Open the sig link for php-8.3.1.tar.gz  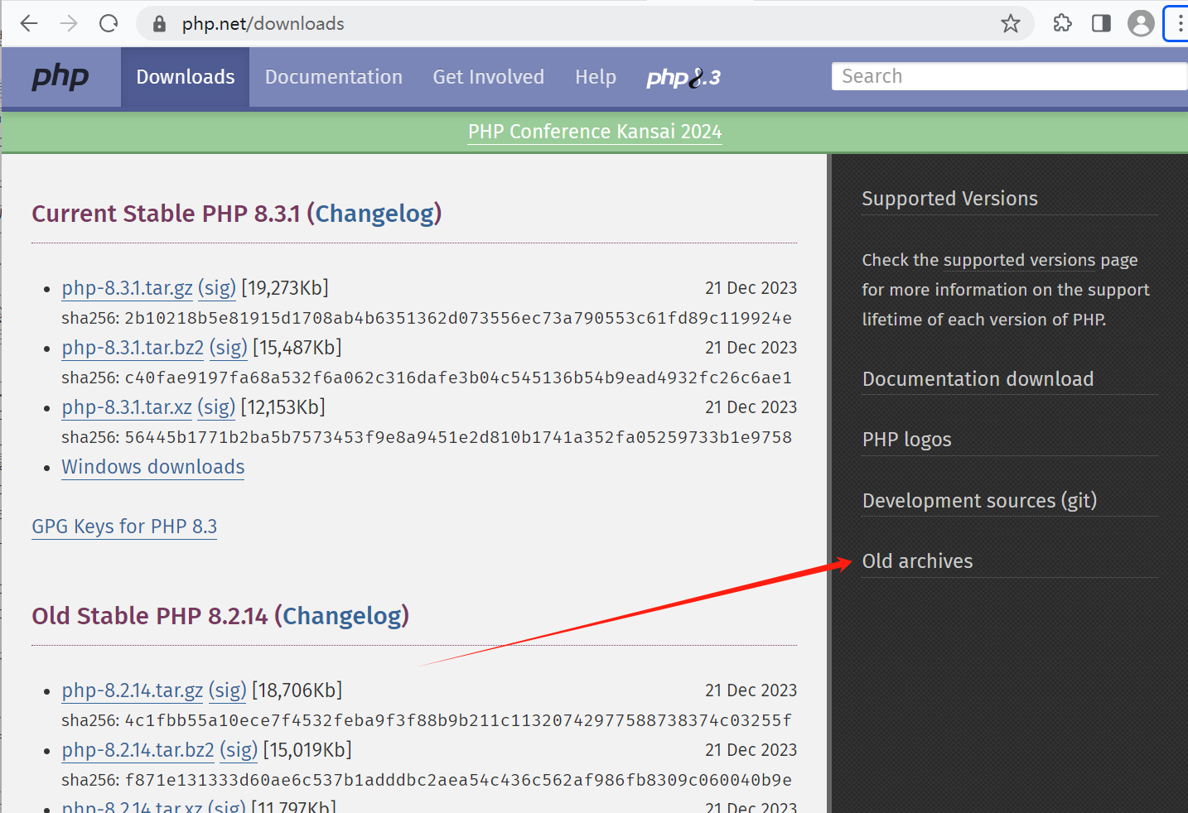pos(217,288)
